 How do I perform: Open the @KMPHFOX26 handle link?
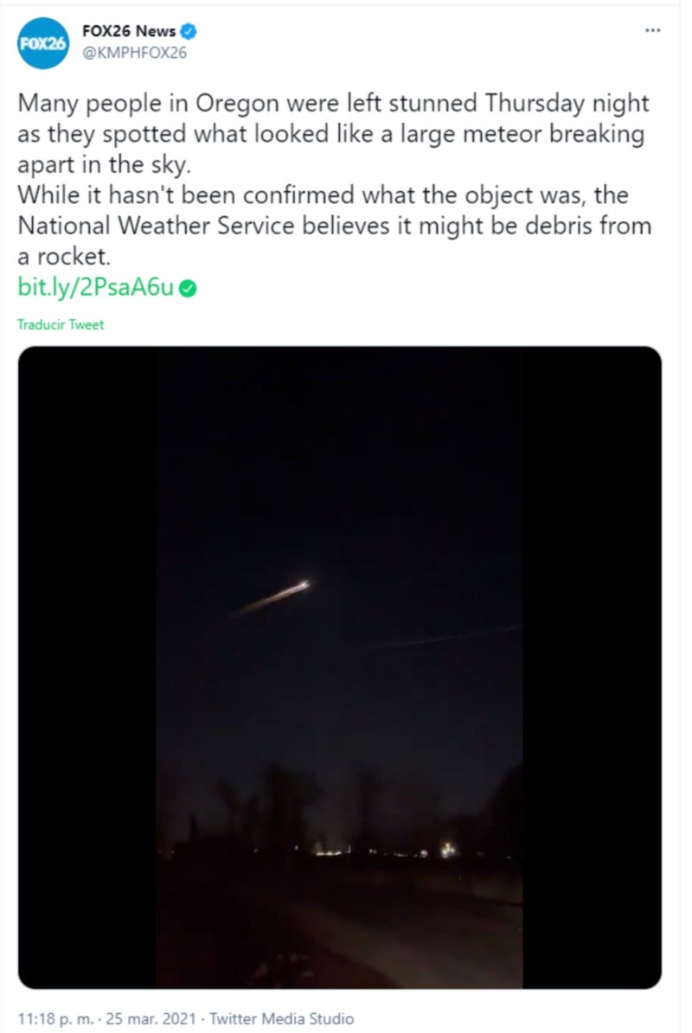pos(134,52)
